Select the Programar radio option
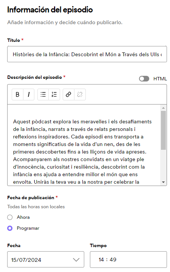Viewport: 170px width, 272px height. (10, 228)
